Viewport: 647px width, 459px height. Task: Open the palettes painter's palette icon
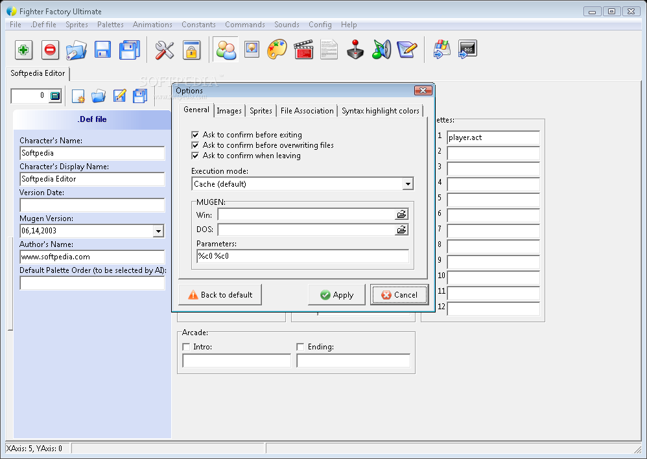click(277, 50)
